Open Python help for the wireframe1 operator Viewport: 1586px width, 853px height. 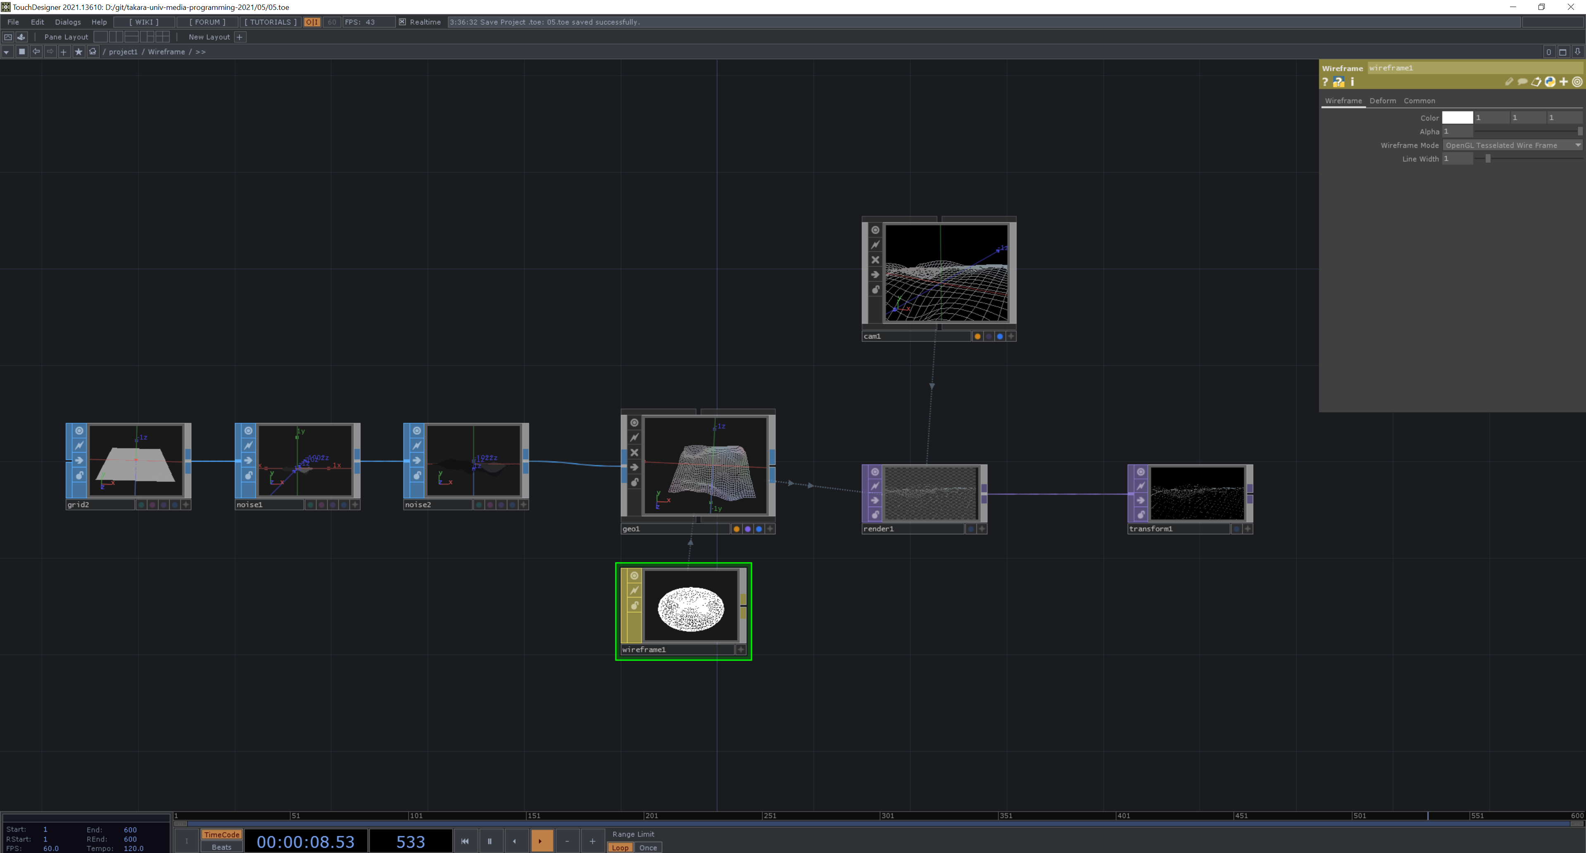point(1339,82)
